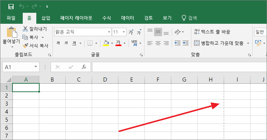
Task: Expand the underline style dropdown arrow
Action: pyautogui.click(x=80, y=43)
